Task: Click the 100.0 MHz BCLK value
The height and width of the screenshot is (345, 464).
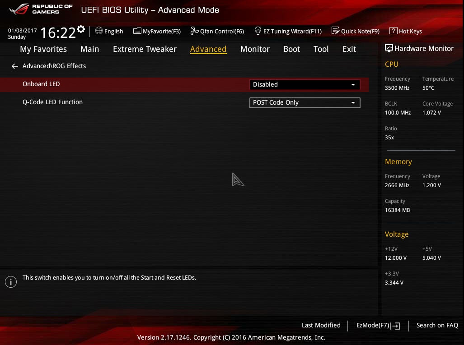Action: click(x=398, y=113)
